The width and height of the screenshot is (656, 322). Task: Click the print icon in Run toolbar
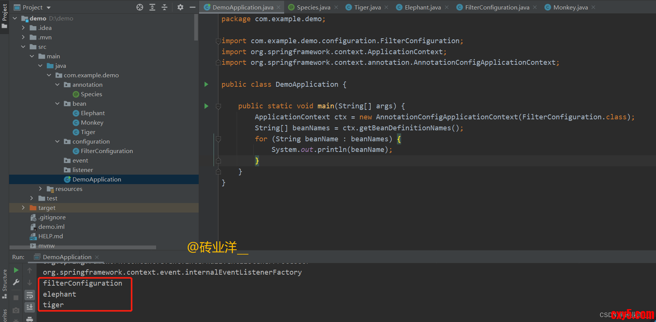[30, 319]
